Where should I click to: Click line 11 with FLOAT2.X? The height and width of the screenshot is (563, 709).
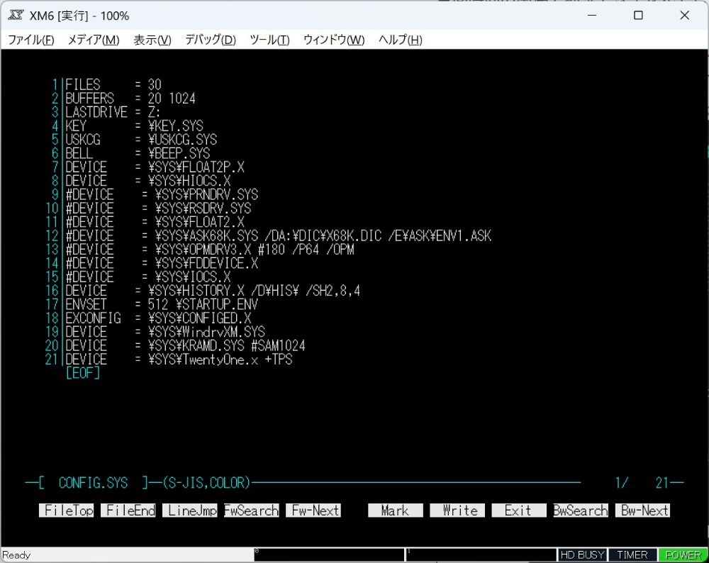pyautogui.click(x=155, y=222)
